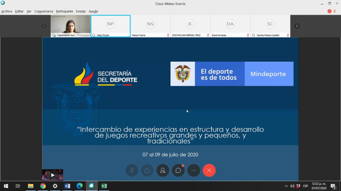
Task: Click muted mic icon on David Almeida
Action: (248, 35)
